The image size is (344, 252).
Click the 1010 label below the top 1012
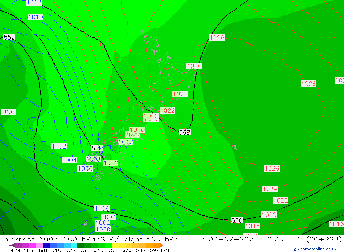click(35, 17)
